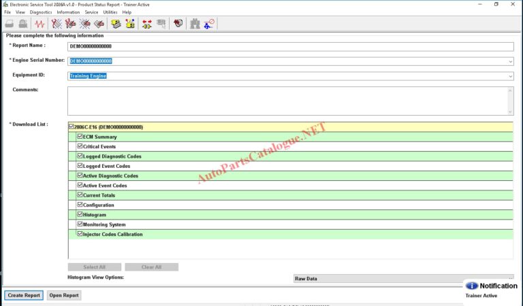Open the View menu
The image size is (523, 306).
[20, 12]
